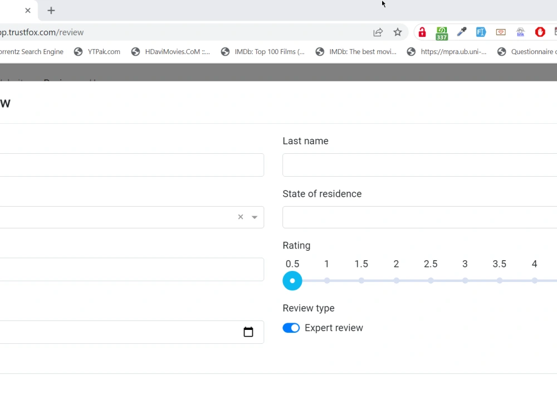Open the HDaviMovies.CoM bookmark
Screen dimensions: 557x418
170,51
